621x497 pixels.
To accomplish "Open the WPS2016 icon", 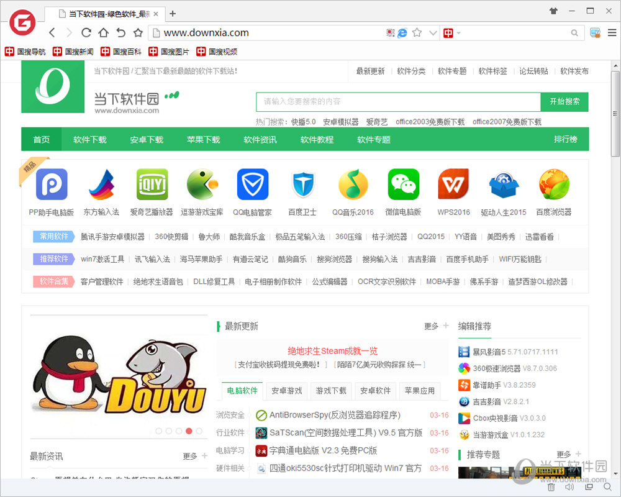I will pos(453,185).
